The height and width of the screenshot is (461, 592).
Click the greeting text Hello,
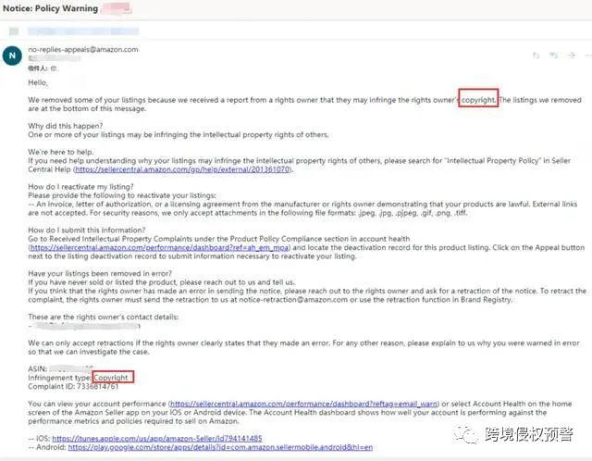pyautogui.click(x=38, y=82)
